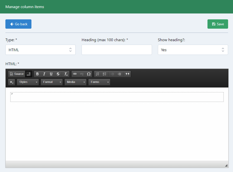This screenshot has height=172, width=233.
Task: Toggle Show Blocks in editor toolbar
Action: (x=28, y=74)
